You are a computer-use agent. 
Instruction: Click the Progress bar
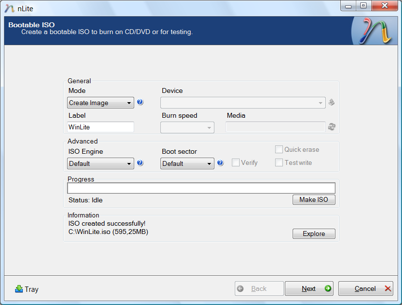coord(201,188)
